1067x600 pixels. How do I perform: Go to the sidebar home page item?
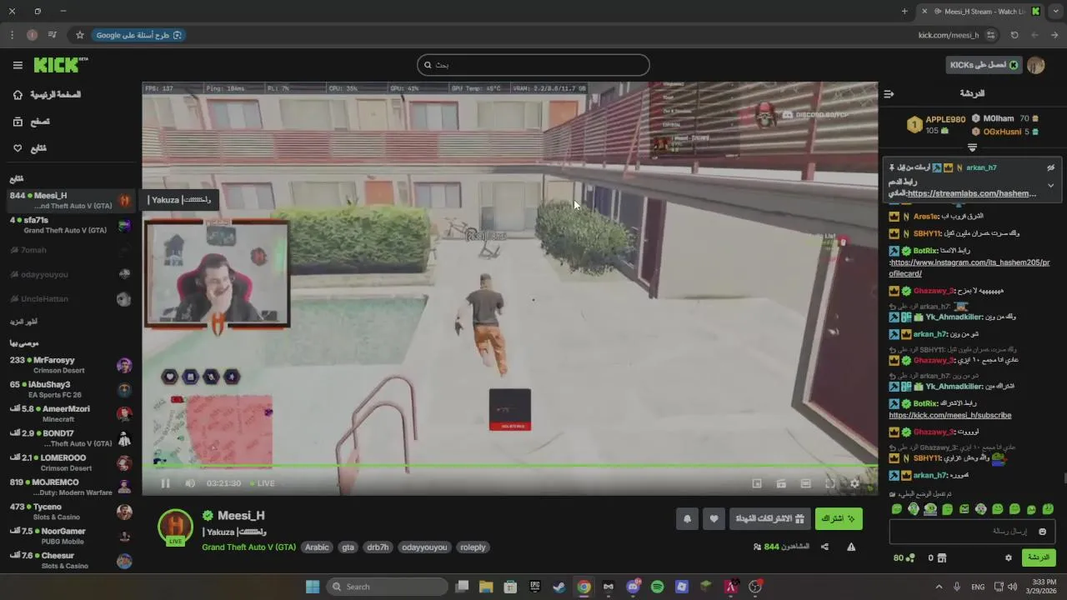point(48,94)
